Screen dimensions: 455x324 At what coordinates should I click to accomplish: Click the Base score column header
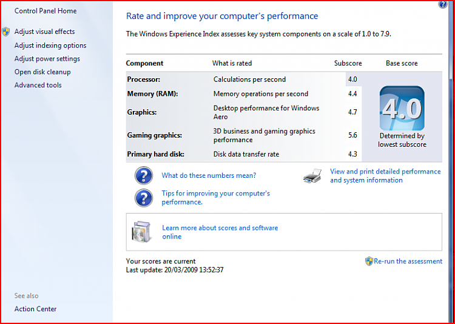coord(402,63)
